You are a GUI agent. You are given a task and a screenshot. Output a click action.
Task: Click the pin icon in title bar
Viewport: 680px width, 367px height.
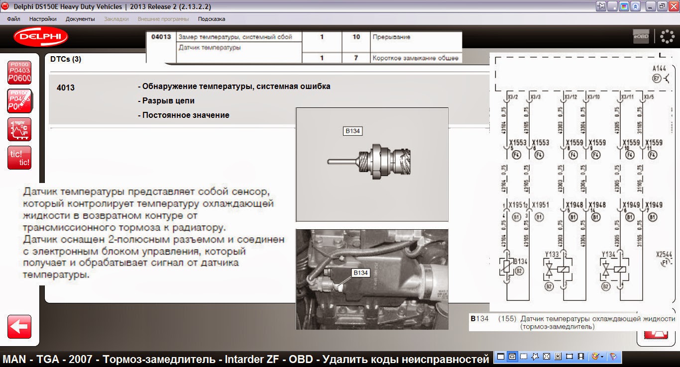coord(602,6)
